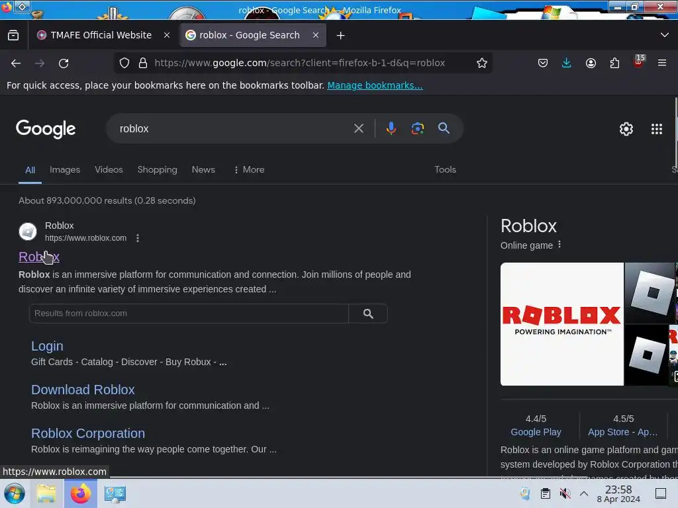This screenshot has width=678, height=508.
Task: Open the Google Play rating link
Action: tap(536, 432)
